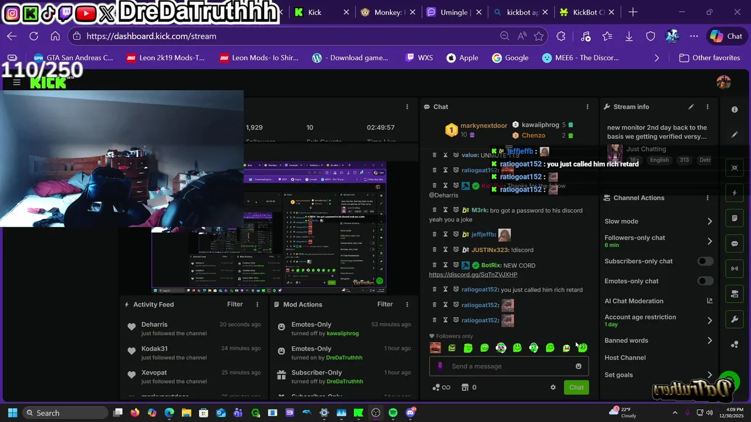
Task: Open a new browser tab
Action: (633, 12)
